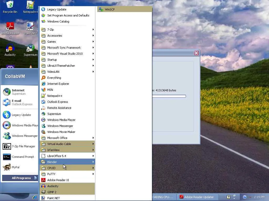Click the CollabVM user name header
This screenshot has height=201, width=269.
point(15,76)
